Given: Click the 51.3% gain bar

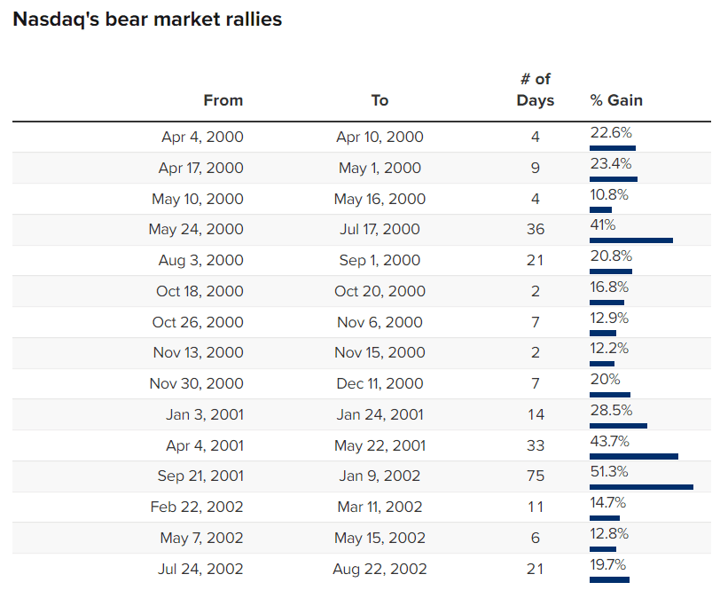Looking at the screenshot, I should (x=641, y=486).
